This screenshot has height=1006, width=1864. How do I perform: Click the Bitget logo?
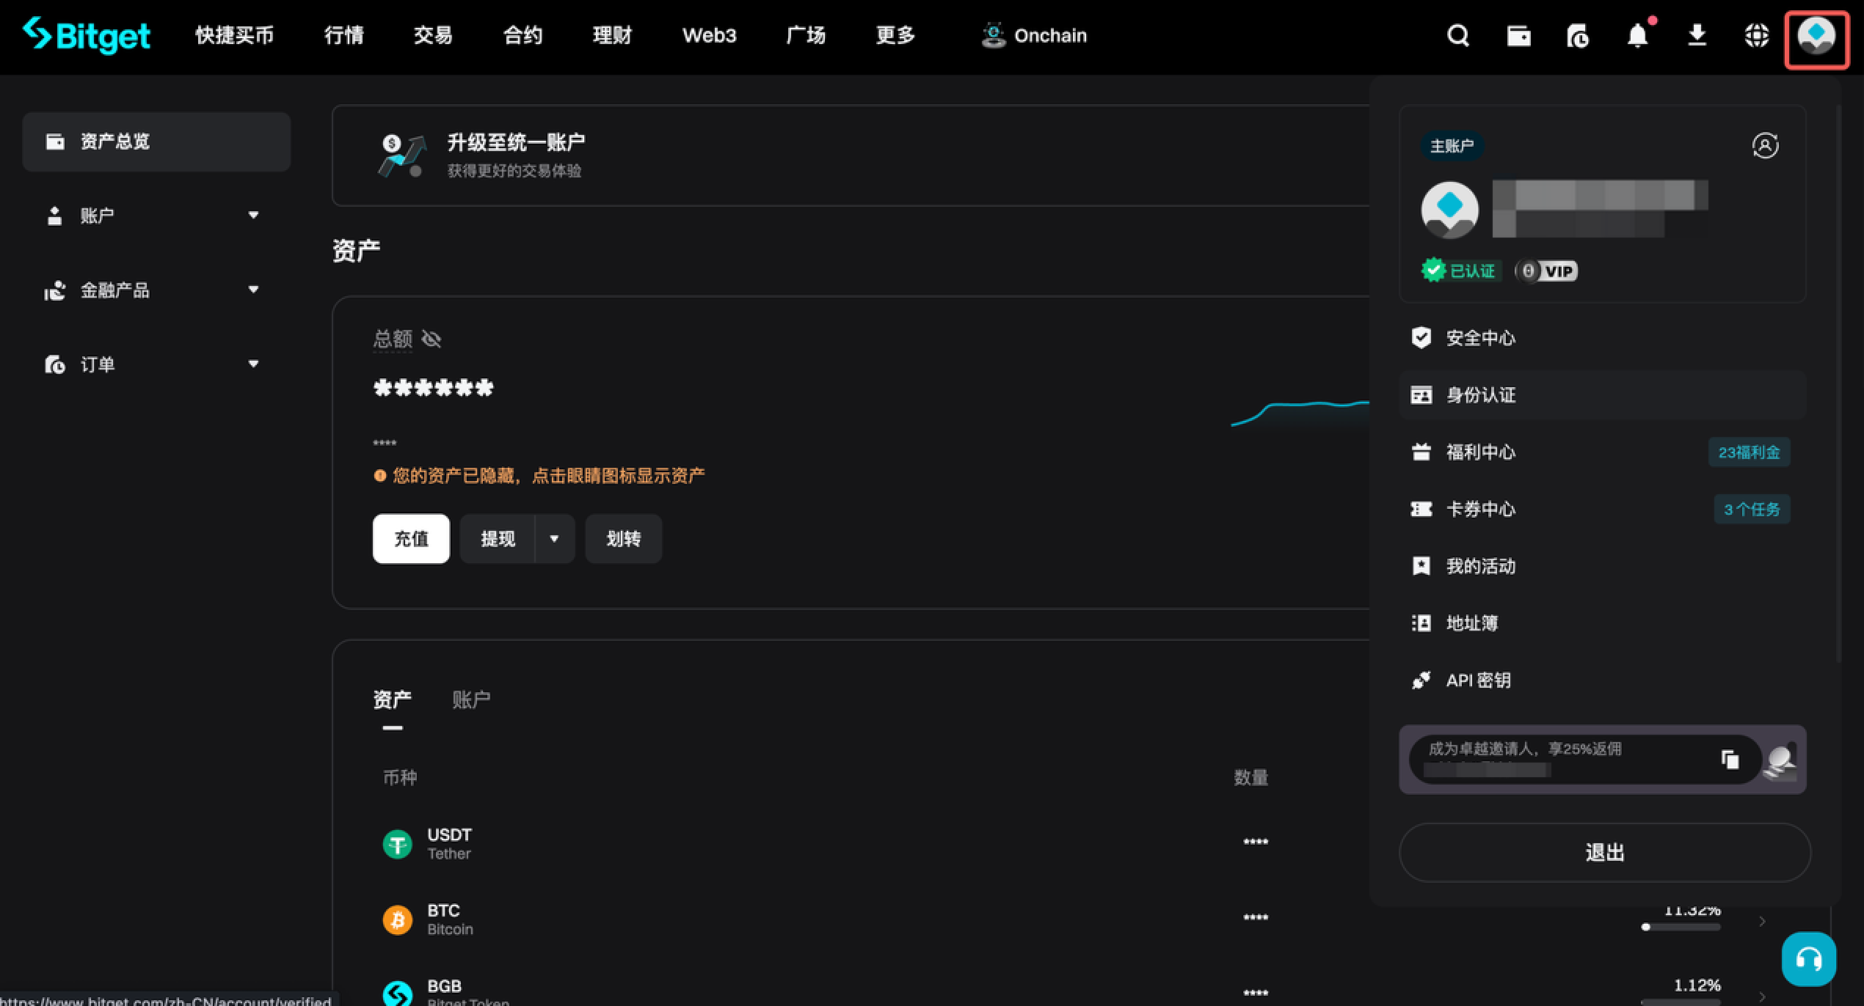click(x=86, y=35)
